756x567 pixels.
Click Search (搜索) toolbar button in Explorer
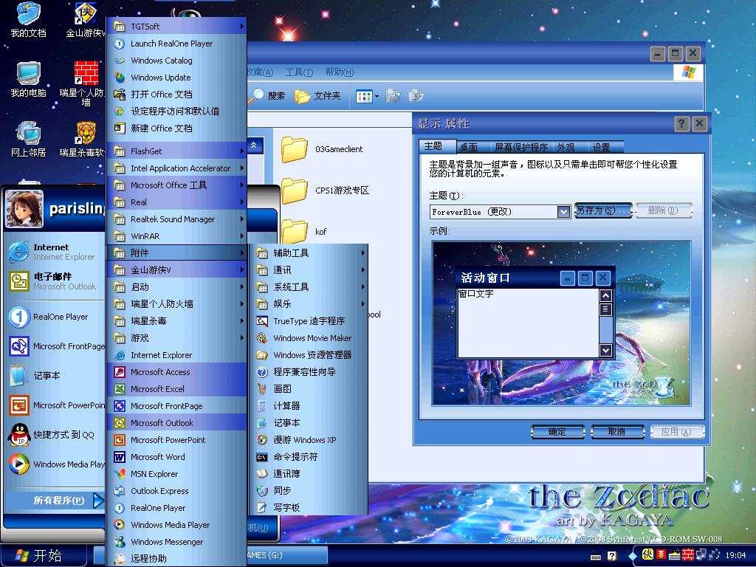pos(269,95)
